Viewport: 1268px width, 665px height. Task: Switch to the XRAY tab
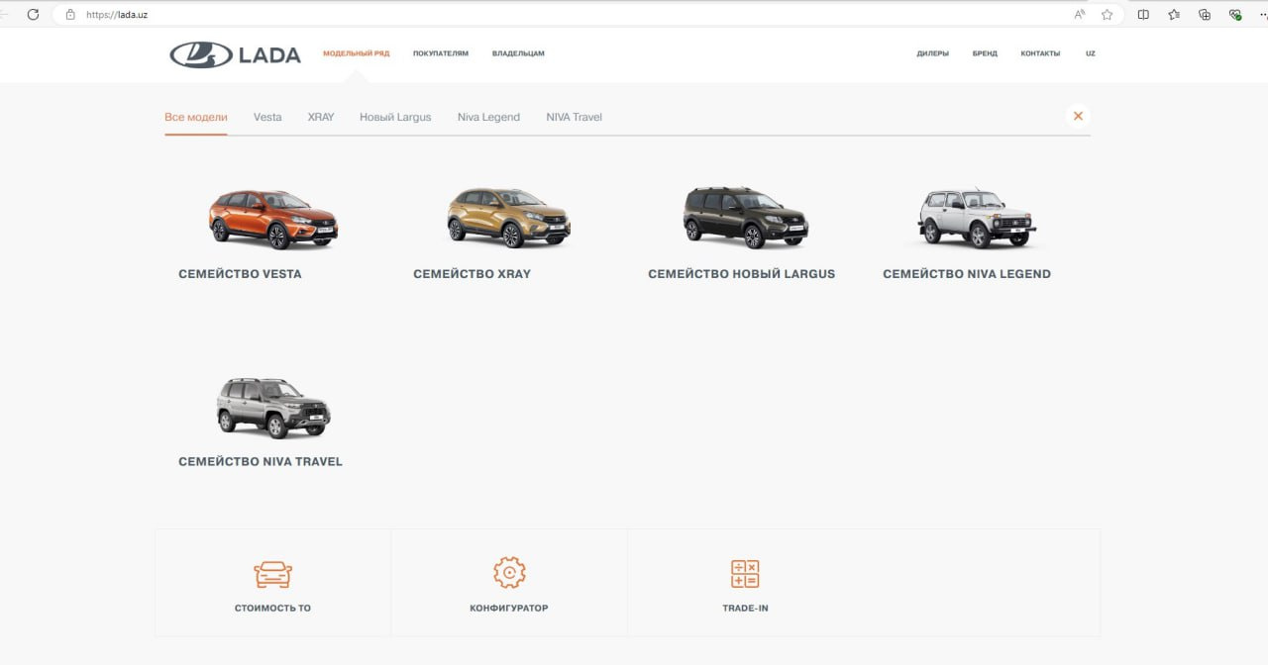coord(321,117)
